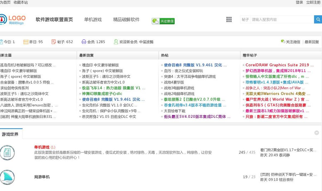Click the calendar icon beside 昨日: 95

26,42
